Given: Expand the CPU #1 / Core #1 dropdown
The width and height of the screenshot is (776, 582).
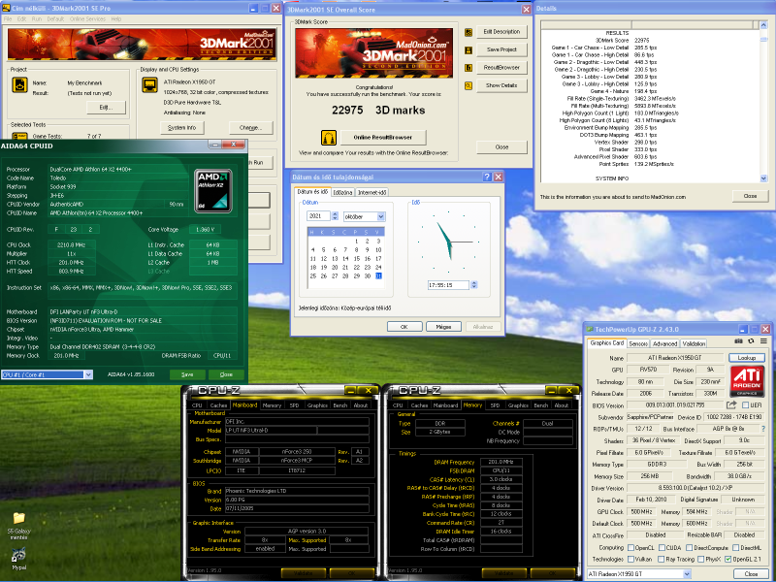Looking at the screenshot, I should (x=48, y=373).
